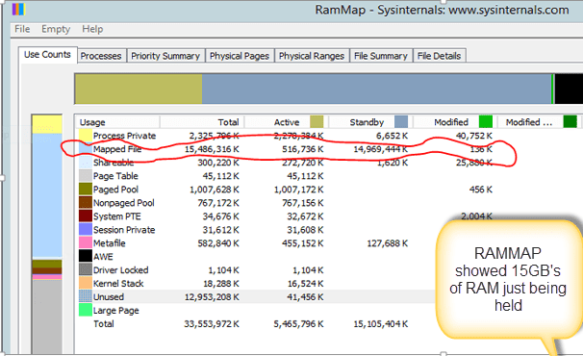Click the Unused total 12,953,208 K

point(212,296)
